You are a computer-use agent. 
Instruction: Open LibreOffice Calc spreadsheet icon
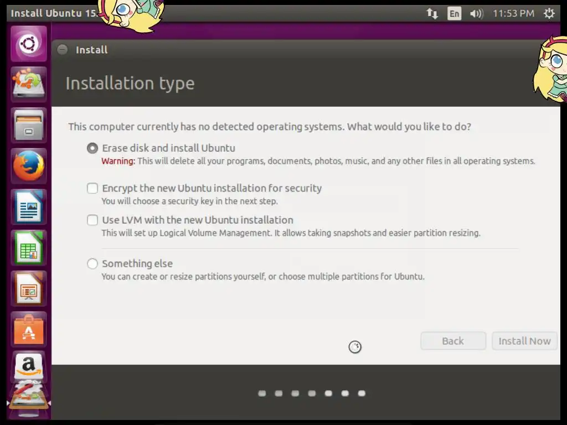coord(29,248)
